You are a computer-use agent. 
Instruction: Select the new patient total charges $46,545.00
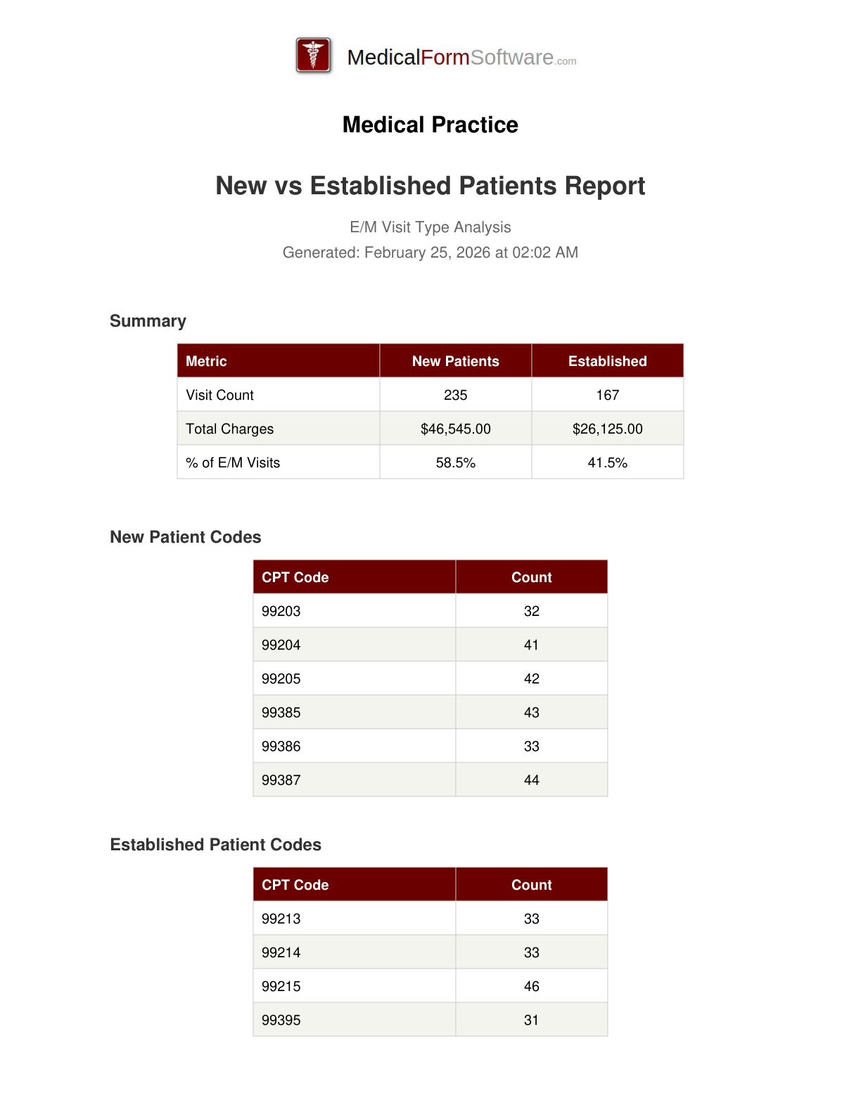click(455, 429)
